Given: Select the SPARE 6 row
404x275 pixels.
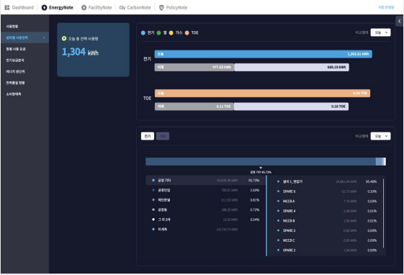Looking at the screenshot, I should 327,191.
